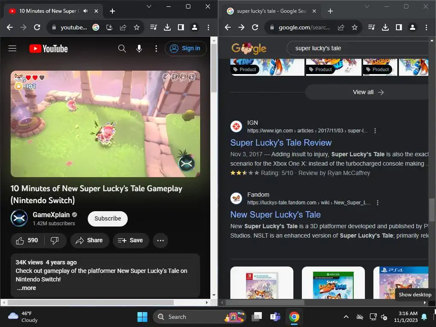Sign in to YouTube
Screen dimensions: 436x327
186,49
